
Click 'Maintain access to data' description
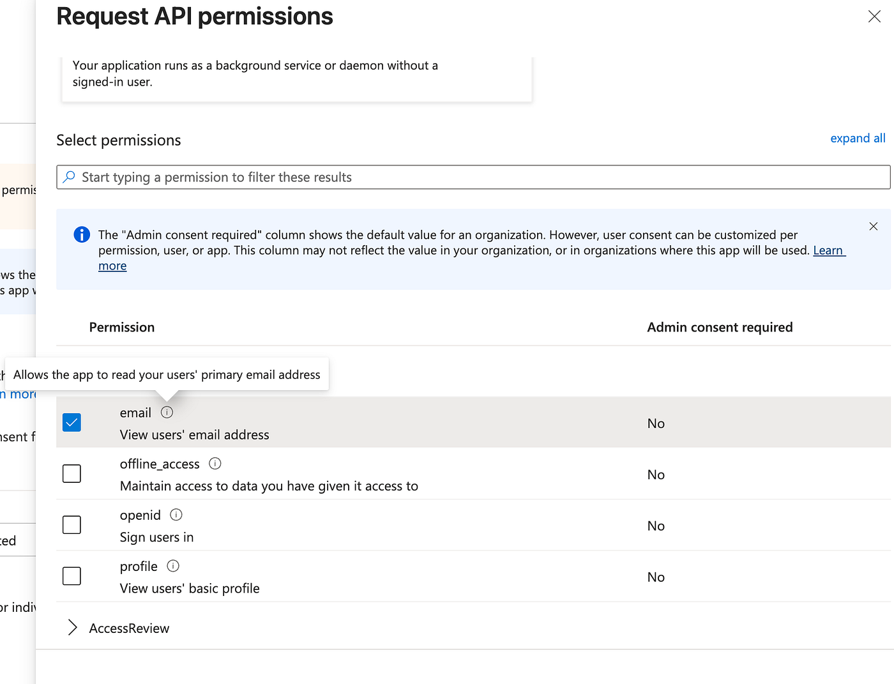tap(269, 486)
